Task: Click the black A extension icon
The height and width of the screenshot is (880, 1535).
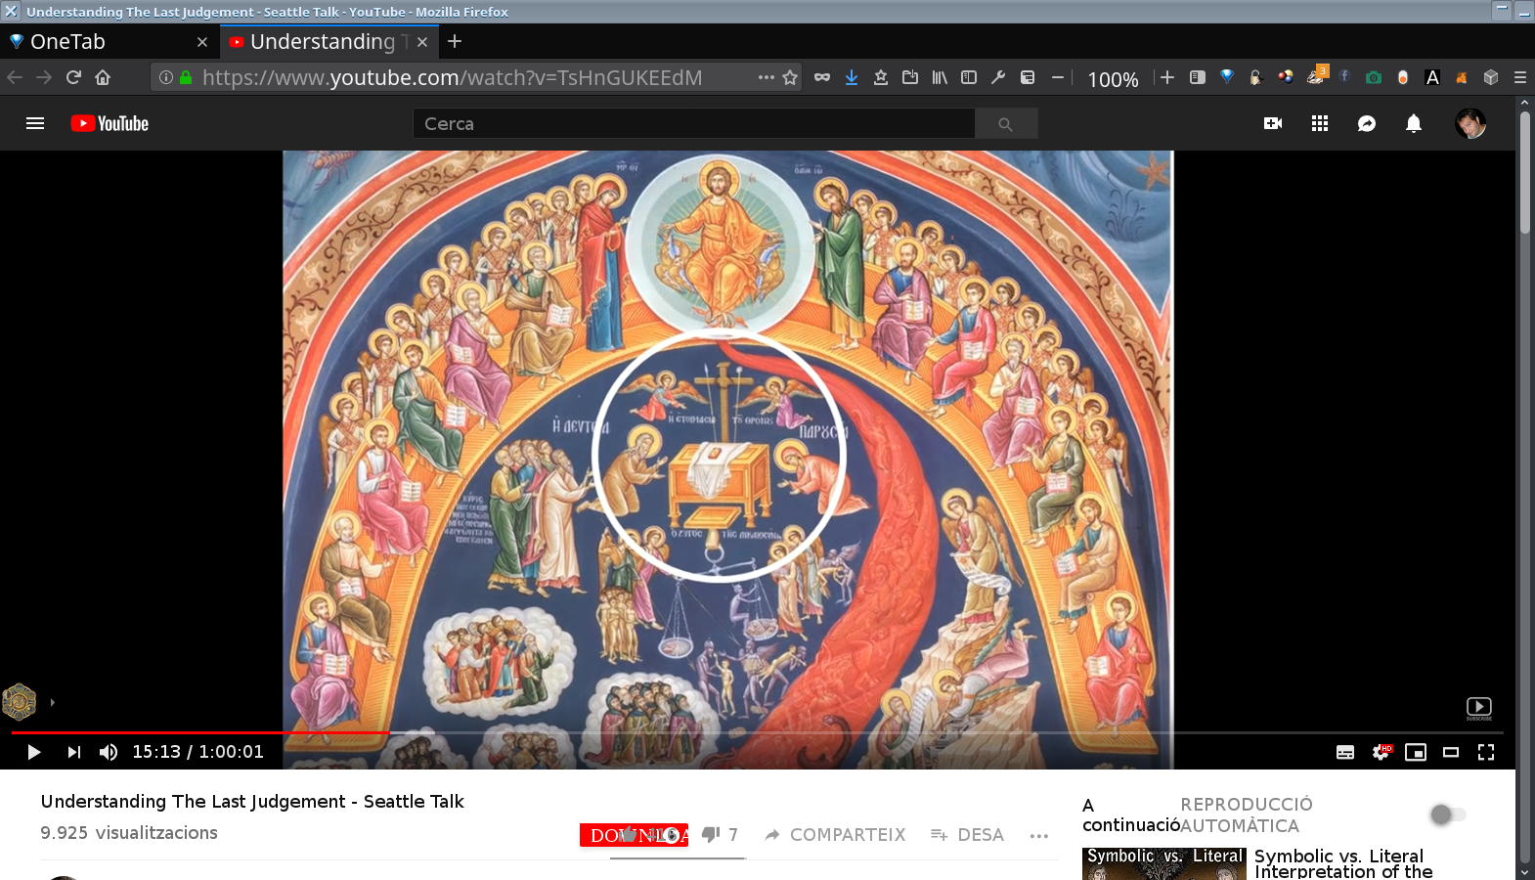Action: [x=1432, y=77]
